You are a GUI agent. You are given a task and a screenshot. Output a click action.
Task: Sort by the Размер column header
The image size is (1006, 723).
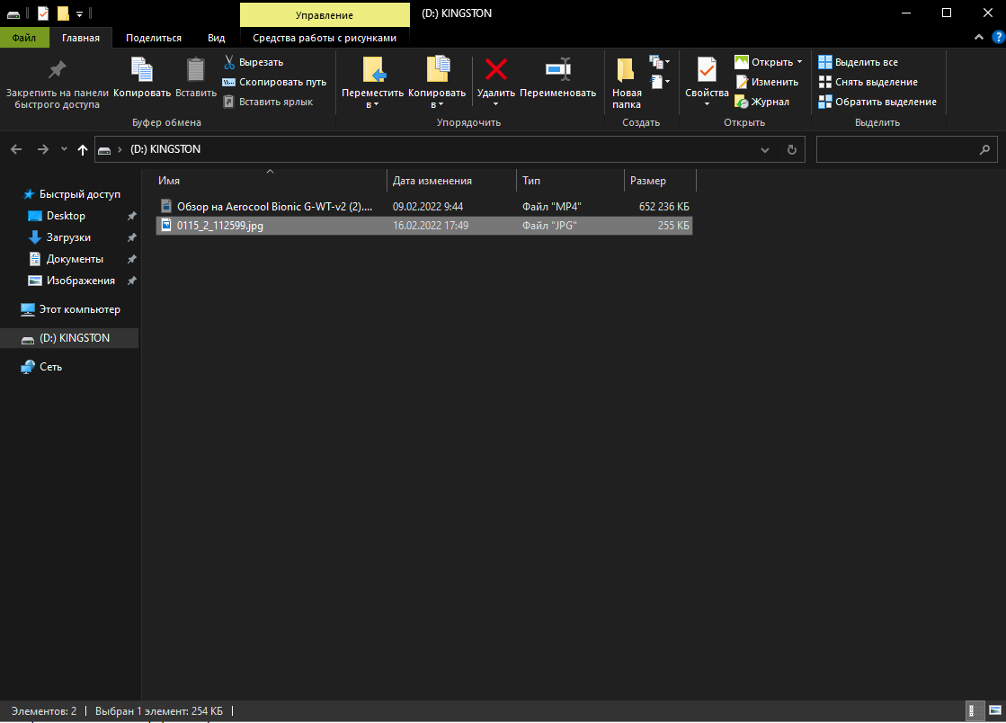660,180
